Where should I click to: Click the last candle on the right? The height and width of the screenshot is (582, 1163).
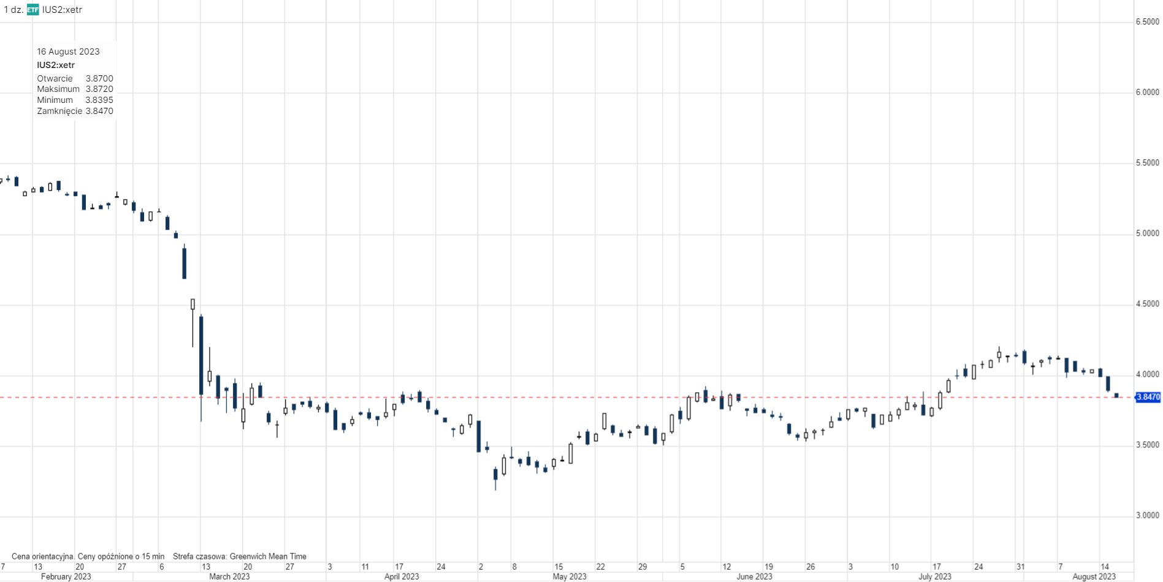point(1116,395)
